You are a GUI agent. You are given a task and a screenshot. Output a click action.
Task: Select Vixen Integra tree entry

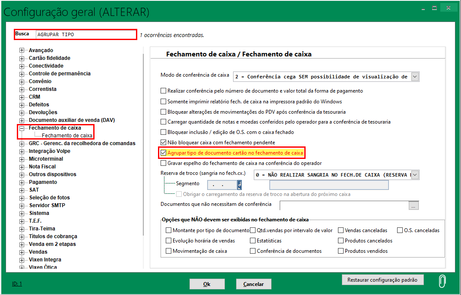(45, 260)
